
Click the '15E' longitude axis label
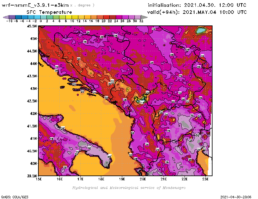[39, 179]
